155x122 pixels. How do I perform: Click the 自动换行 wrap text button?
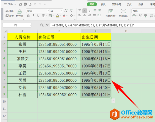[x=123, y=13]
